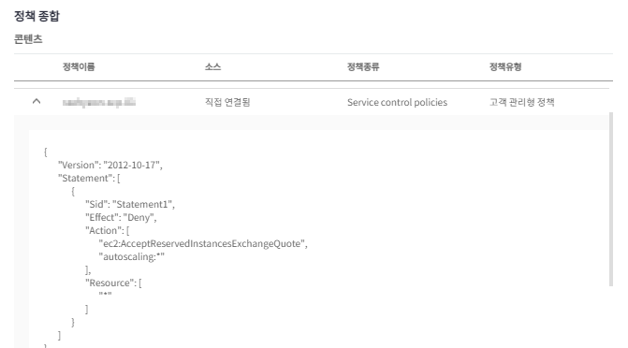The height and width of the screenshot is (348, 628).
Task: Click the vertical scrollbar of the policy panel
Action: pyautogui.click(x=611, y=199)
